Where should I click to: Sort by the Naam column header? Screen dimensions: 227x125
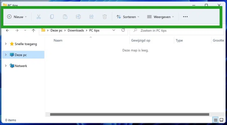[x=58, y=40]
